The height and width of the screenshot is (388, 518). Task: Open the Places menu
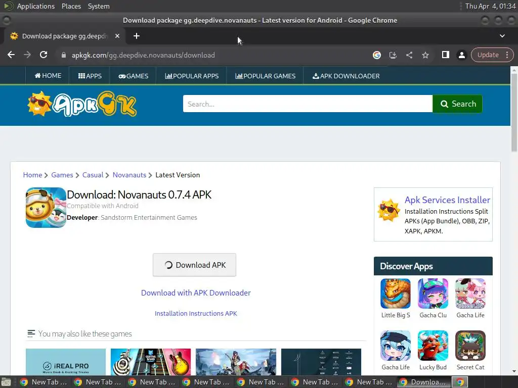71,6
